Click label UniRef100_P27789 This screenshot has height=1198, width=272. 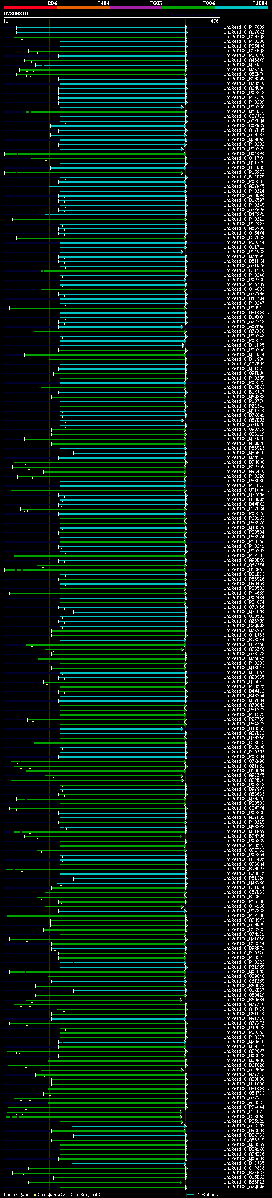244,719
